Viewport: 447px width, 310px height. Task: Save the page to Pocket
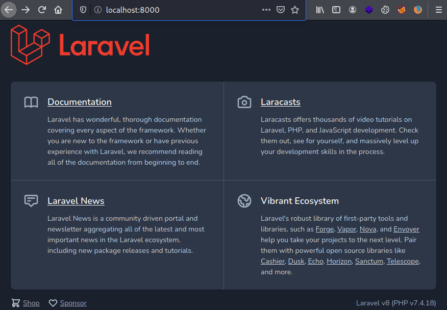coord(281,10)
